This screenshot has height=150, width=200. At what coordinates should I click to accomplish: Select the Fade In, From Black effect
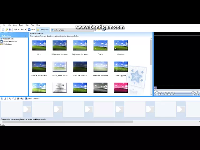39,67
